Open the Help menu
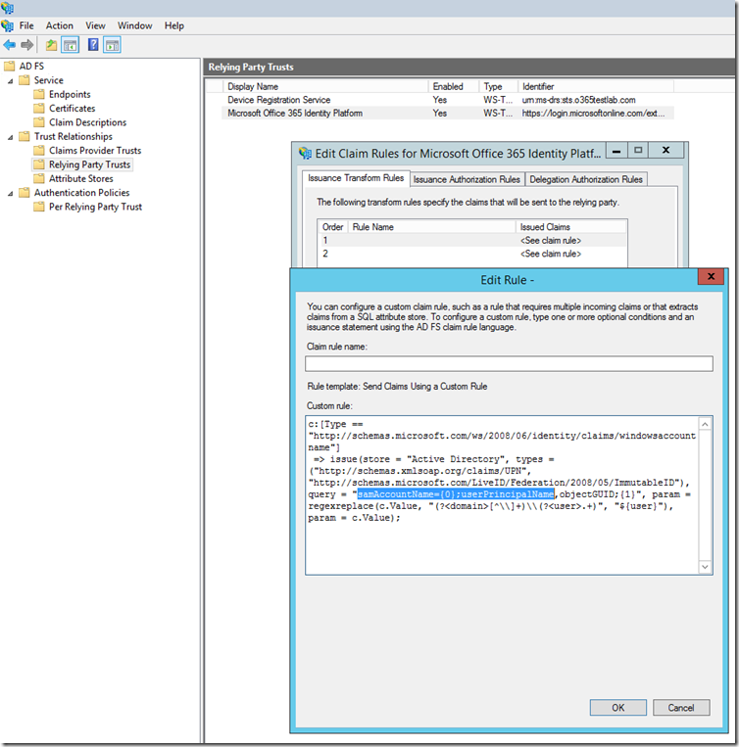This screenshot has width=739, height=747. click(x=174, y=25)
